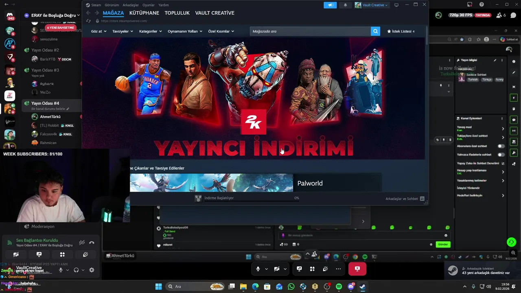
Task: Toggle Abonelere özel sohbet switch
Action: point(501,146)
